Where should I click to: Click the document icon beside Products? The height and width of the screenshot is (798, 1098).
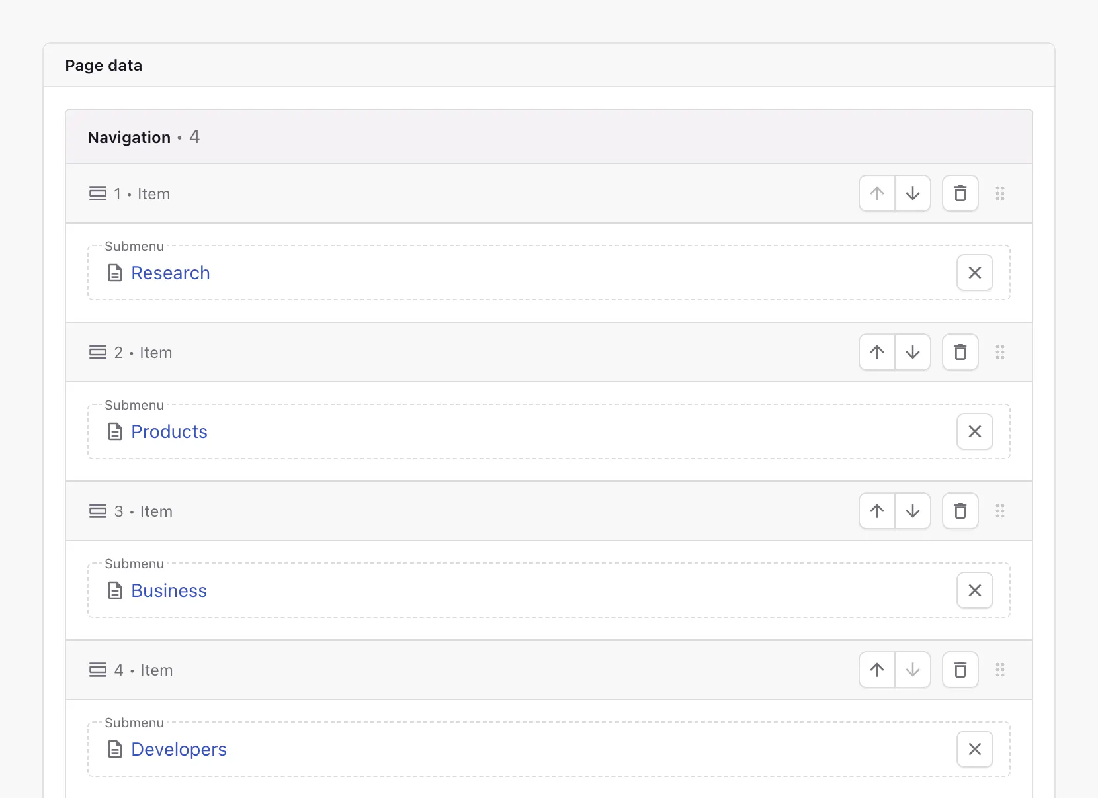[x=115, y=431]
